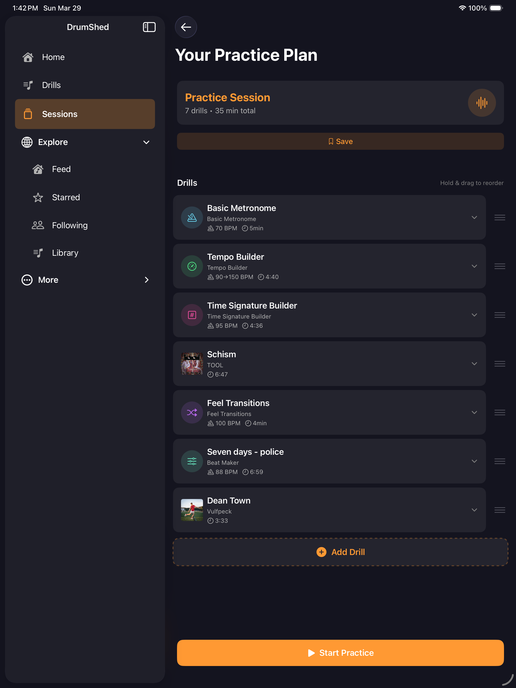
Task: Click the sidebar collapse icon next to DrumShed
Action: click(x=149, y=27)
